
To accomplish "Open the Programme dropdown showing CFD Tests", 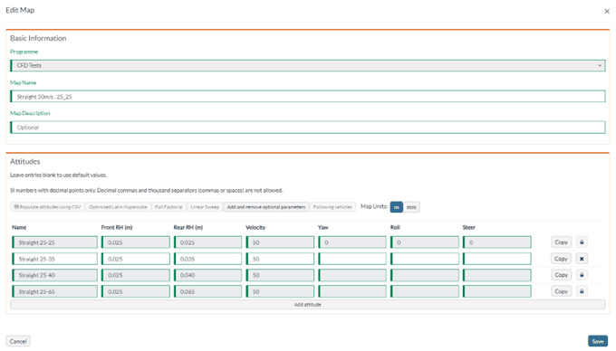I will (x=308, y=65).
